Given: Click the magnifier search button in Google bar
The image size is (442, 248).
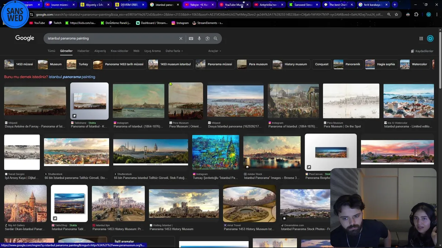Looking at the screenshot, I should click(215, 39).
